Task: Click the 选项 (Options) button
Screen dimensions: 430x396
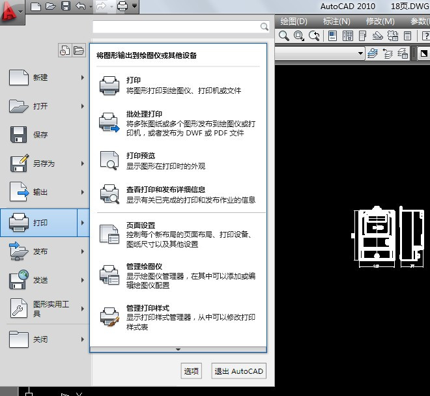Action: coord(191,371)
